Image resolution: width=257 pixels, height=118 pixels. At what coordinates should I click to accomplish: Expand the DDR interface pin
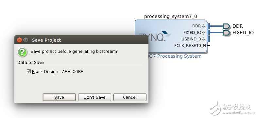[x=203, y=26]
